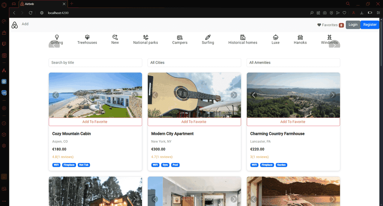This screenshot has height=206, width=383.
Task: Click the 4.8(1 reviews) rating text
Action: click(63, 157)
